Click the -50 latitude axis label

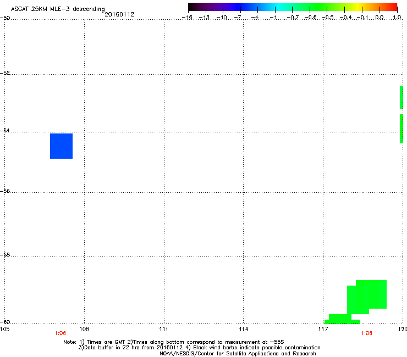5,18
